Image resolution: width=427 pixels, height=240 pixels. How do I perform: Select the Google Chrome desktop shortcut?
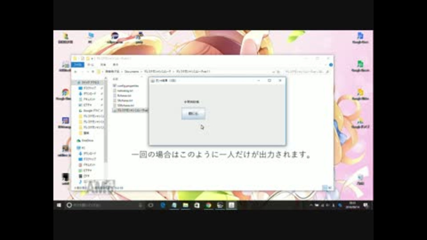pyautogui.click(x=65, y=94)
